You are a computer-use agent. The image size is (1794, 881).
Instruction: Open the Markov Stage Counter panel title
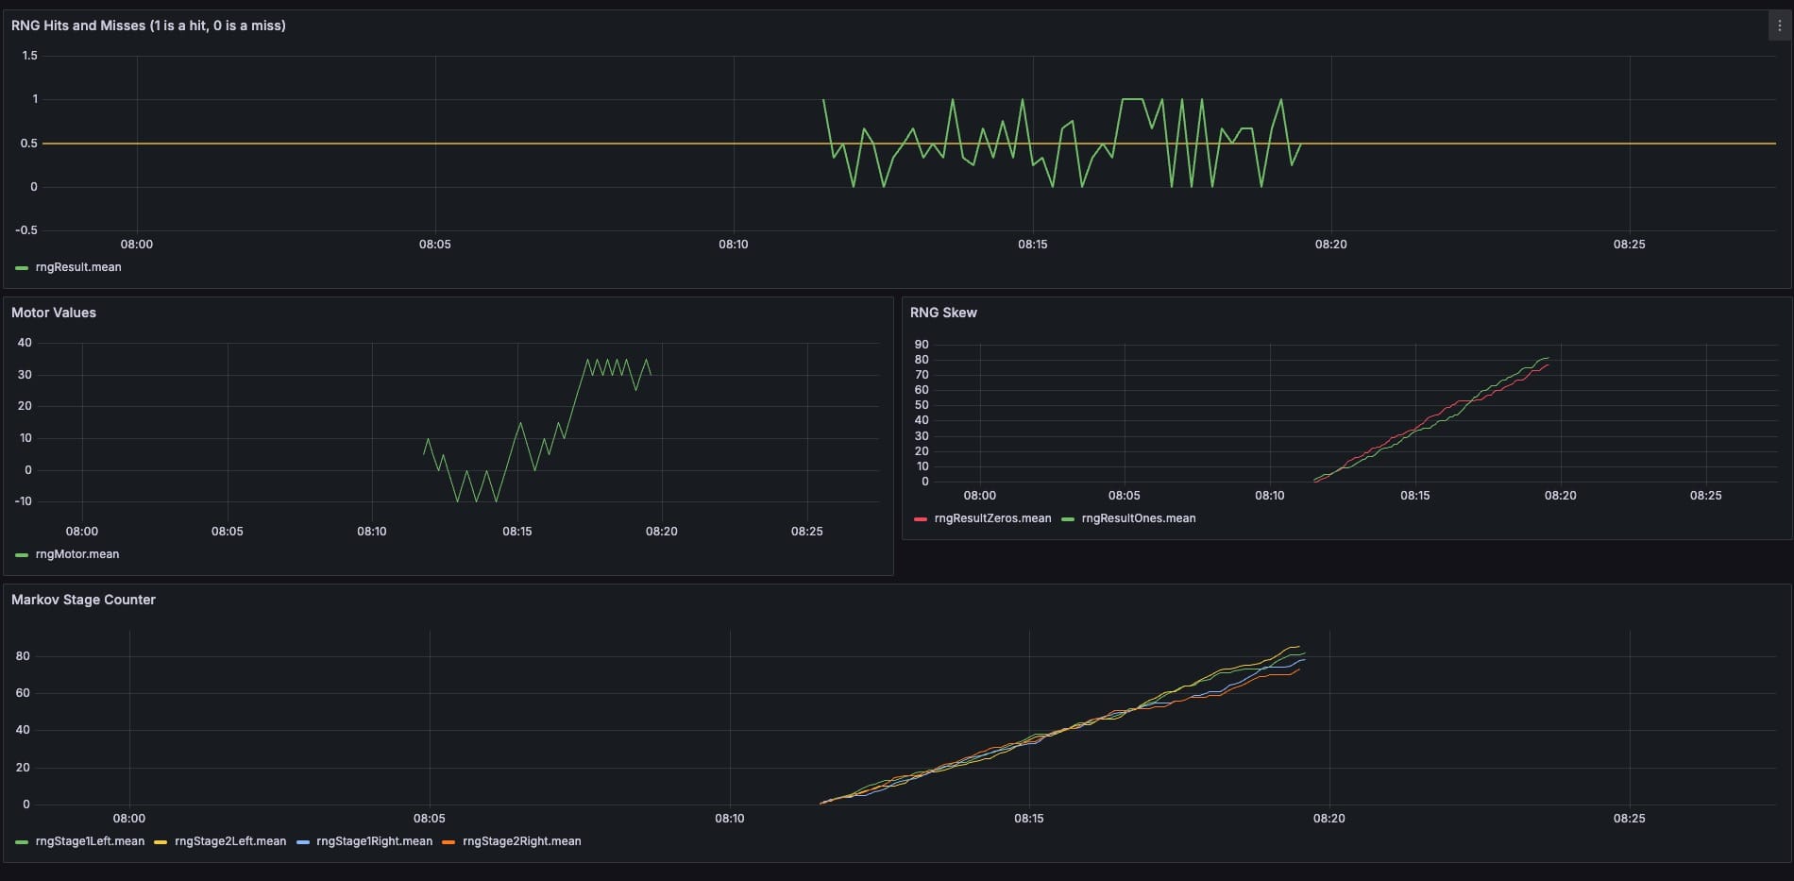coord(83,600)
